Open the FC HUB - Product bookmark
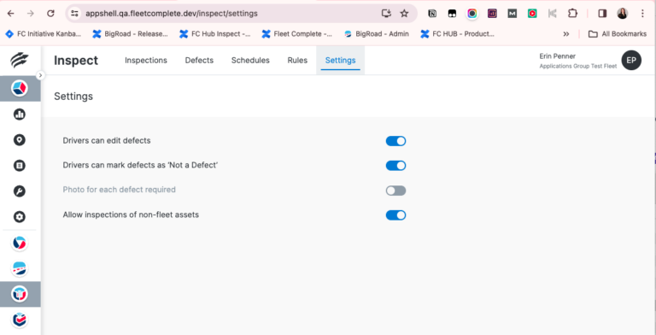Image resolution: width=656 pixels, height=335 pixels. point(458,34)
